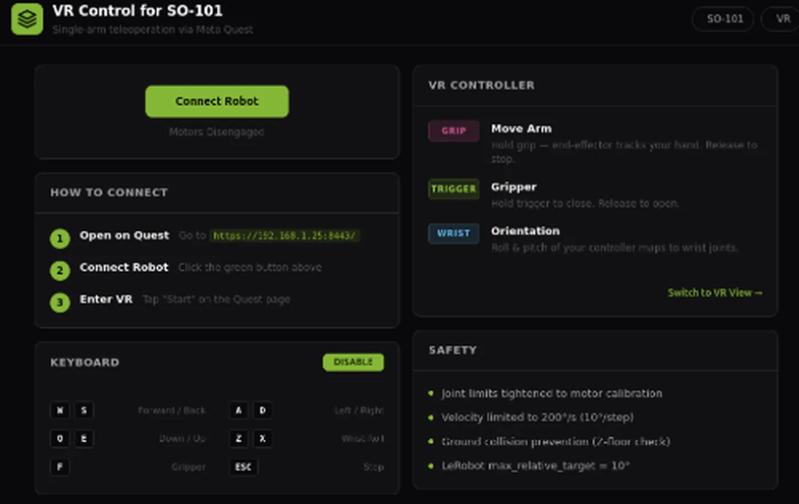This screenshot has height=504, width=799.
Task: Click "LeRobot max_relative_target = 10°" line
Action: click(x=535, y=466)
